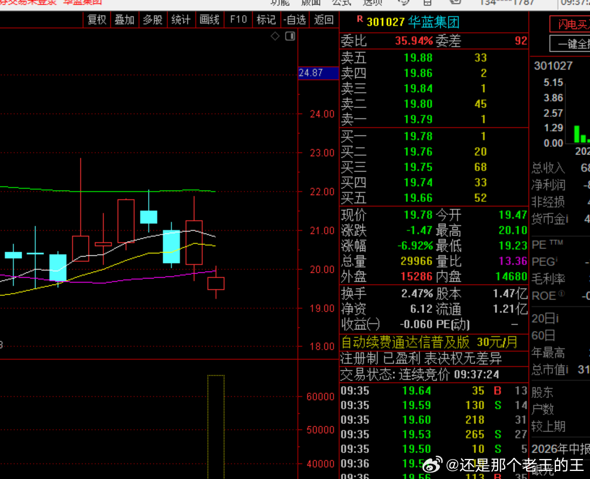The width and height of the screenshot is (590, 479).
Task: Click the 标记 mark button
Action: coord(266,19)
